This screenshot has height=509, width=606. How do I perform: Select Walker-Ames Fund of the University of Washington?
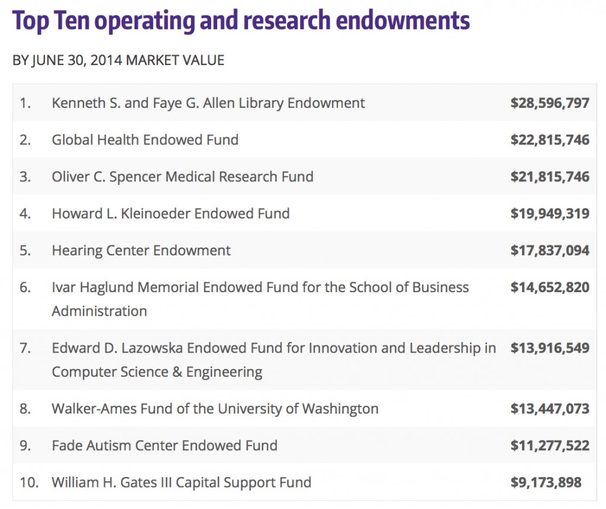(215, 408)
